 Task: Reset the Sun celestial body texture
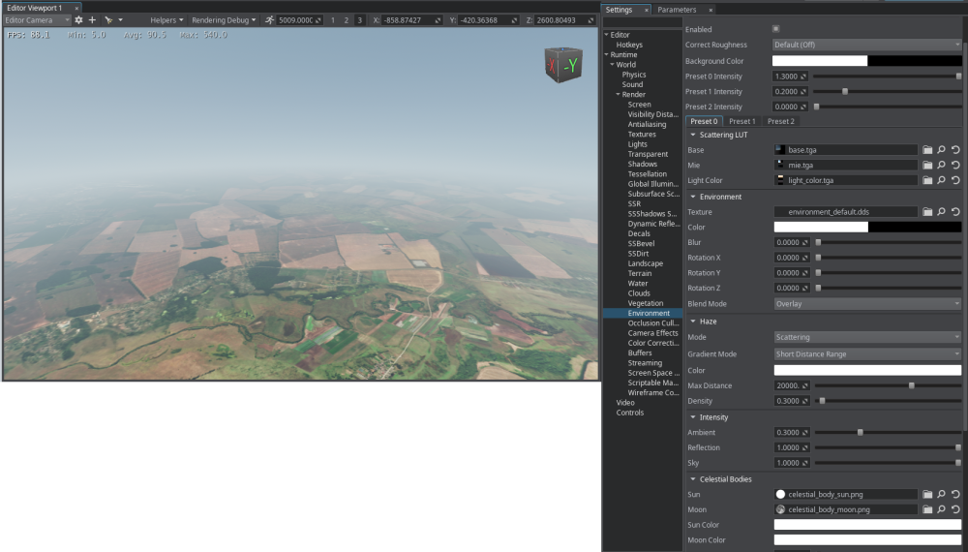point(955,494)
